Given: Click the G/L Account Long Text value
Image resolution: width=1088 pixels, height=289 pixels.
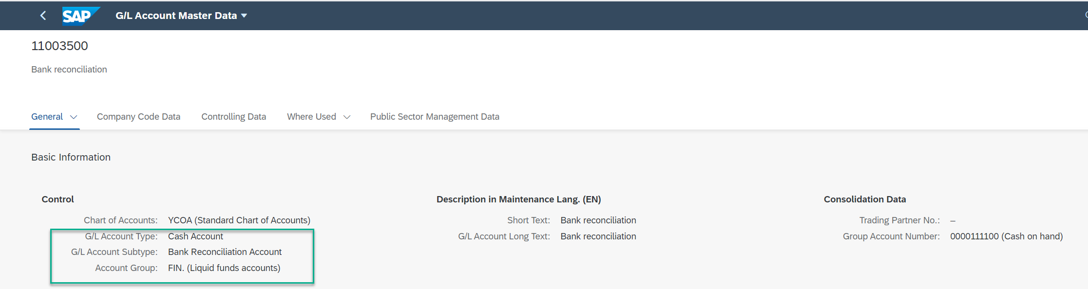Looking at the screenshot, I should coord(598,236).
